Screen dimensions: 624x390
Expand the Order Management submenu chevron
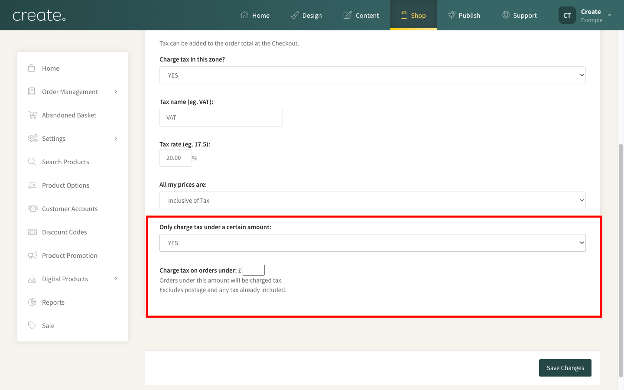coord(116,91)
